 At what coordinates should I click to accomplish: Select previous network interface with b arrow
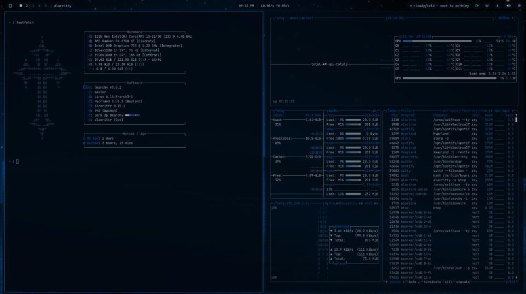(x=361, y=203)
